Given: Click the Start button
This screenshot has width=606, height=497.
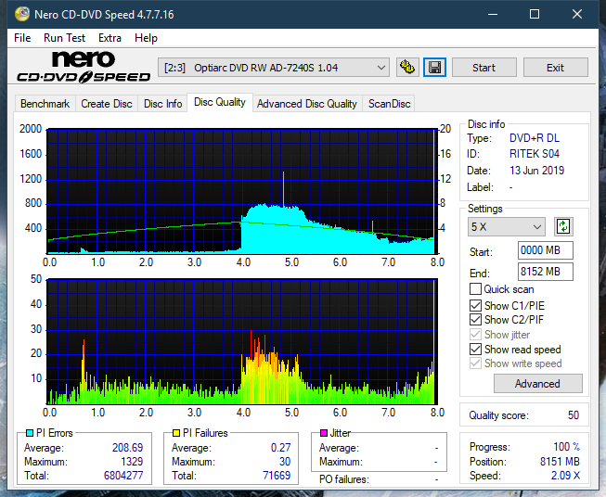Looking at the screenshot, I should coord(484,68).
